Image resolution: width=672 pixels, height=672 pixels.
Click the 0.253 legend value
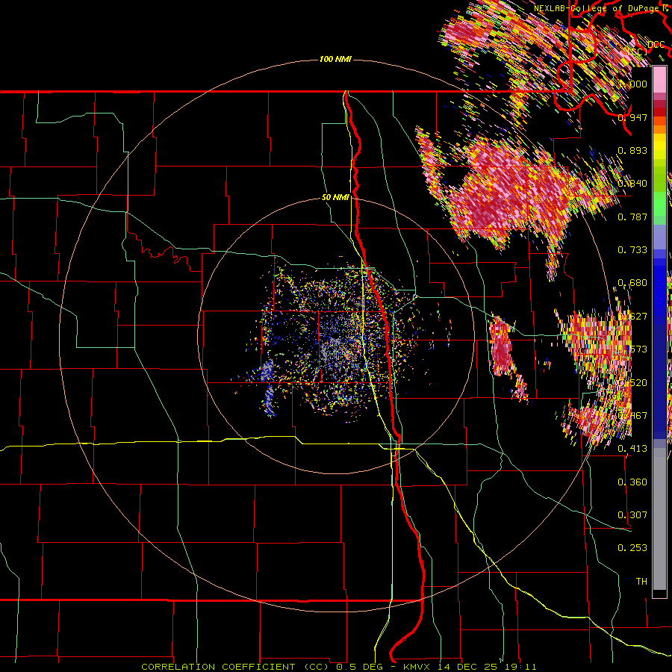[x=632, y=548]
